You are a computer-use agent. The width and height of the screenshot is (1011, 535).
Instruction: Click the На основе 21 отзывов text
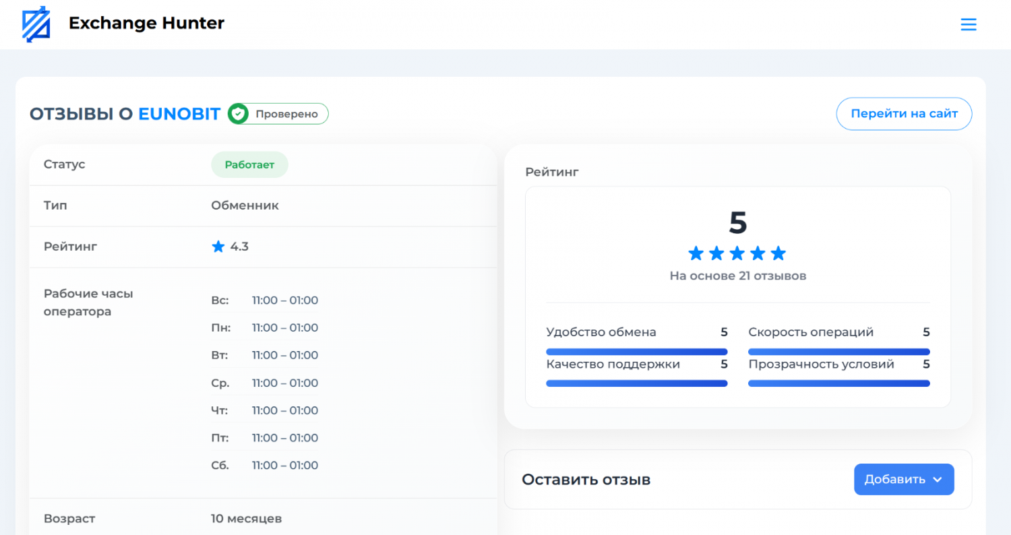point(737,276)
